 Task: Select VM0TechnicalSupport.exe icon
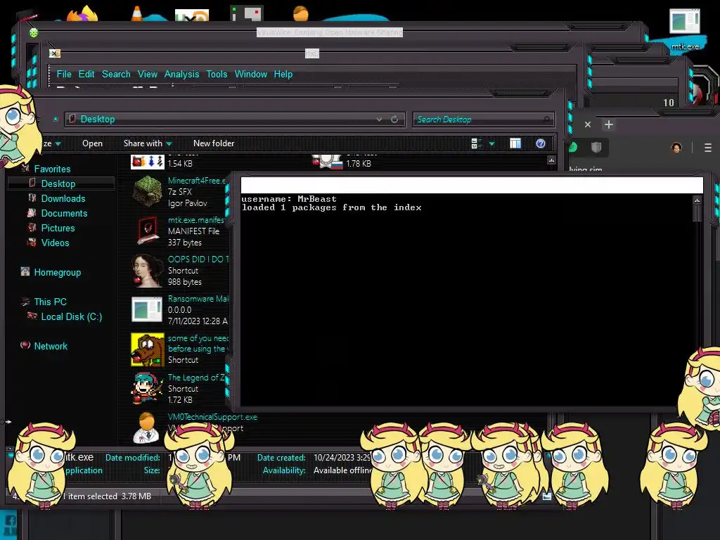pyautogui.click(x=146, y=428)
